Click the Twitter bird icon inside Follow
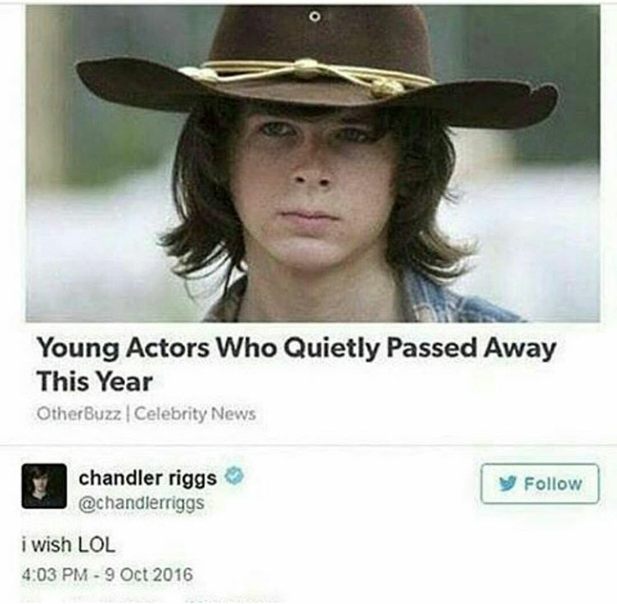The image size is (617, 604). (508, 483)
